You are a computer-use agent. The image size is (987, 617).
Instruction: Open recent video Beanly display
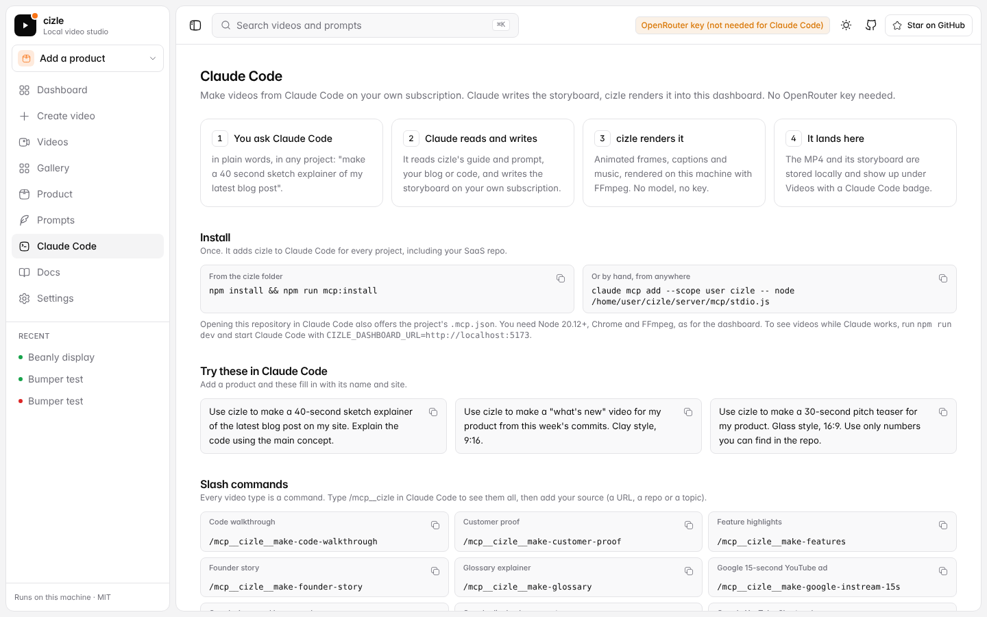[x=88, y=357]
